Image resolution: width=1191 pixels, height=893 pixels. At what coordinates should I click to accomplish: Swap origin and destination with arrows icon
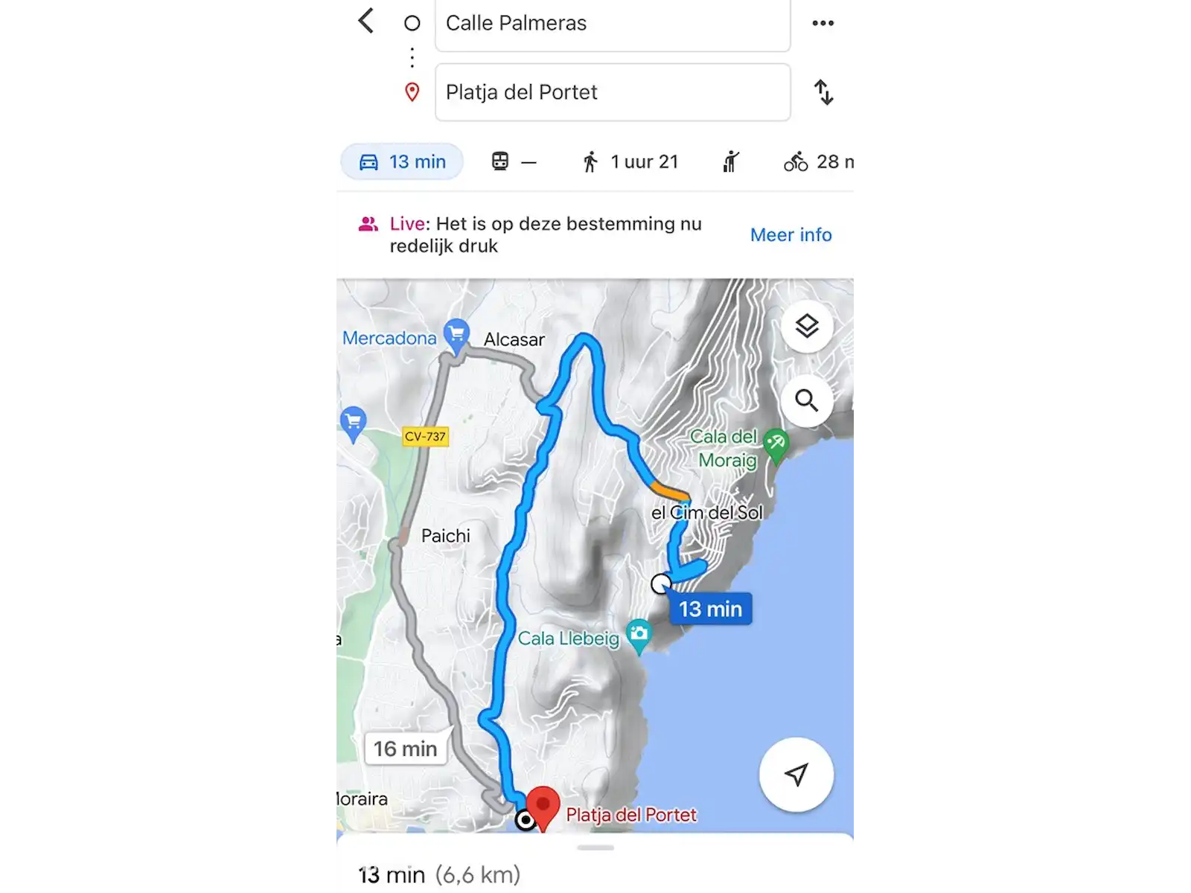pyautogui.click(x=823, y=92)
